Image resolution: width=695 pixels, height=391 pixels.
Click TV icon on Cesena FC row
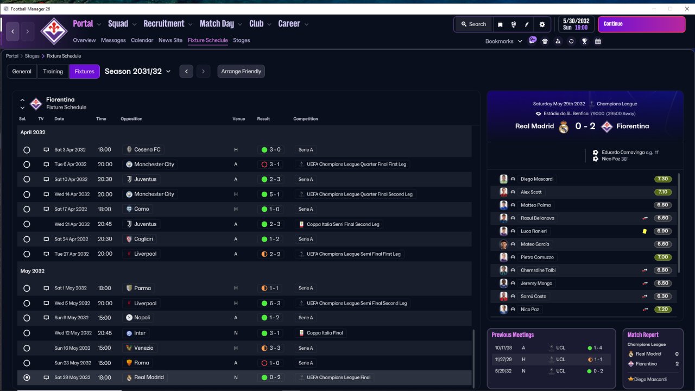[x=46, y=149]
